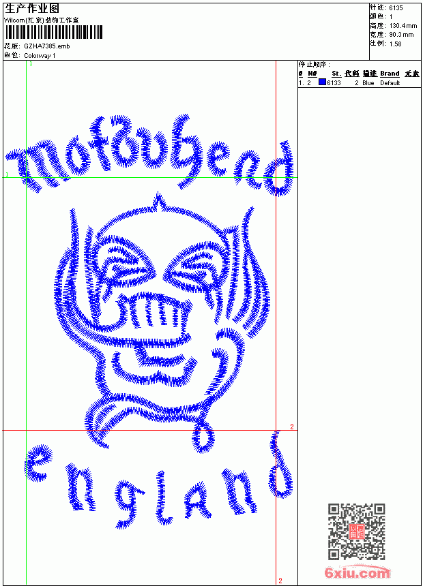Click the Default brand entry
Image resolution: width=423 pixels, height=586 pixels.
click(390, 83)
